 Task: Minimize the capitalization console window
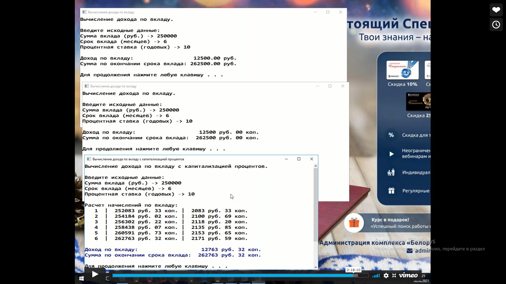tap(286, 159)
